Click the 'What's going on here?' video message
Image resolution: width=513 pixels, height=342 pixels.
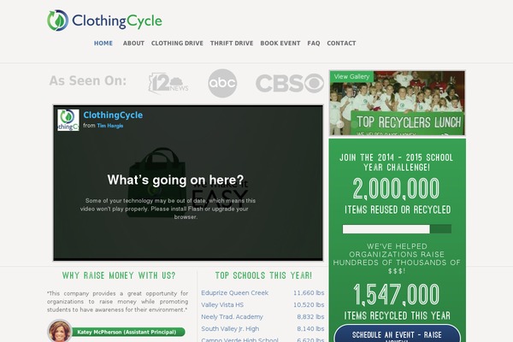tap(175, 180)
